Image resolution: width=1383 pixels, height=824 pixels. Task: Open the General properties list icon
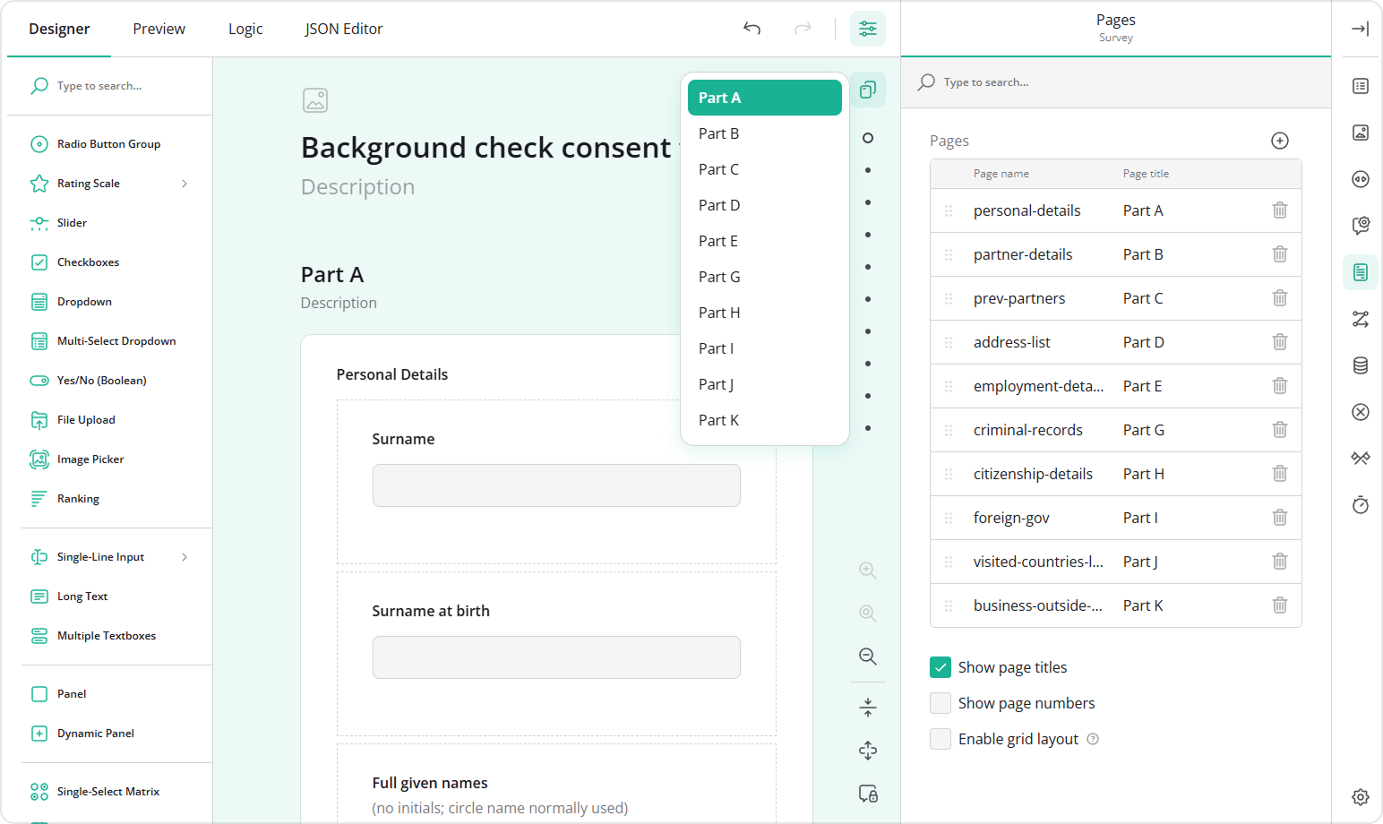[x=1361, y=86]
